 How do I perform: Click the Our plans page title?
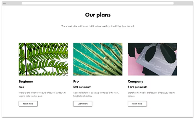[98, 15]
